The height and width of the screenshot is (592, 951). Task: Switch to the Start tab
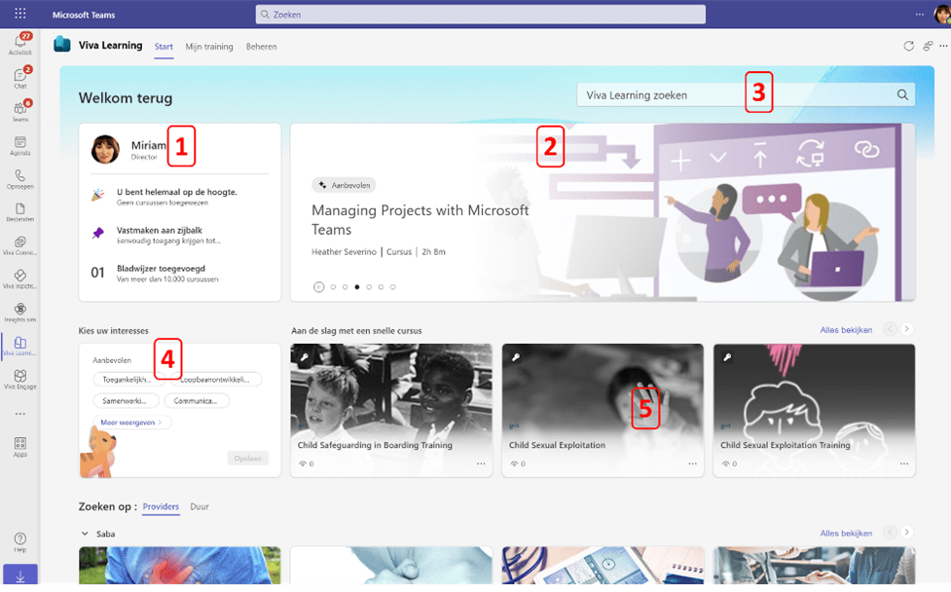164,47
